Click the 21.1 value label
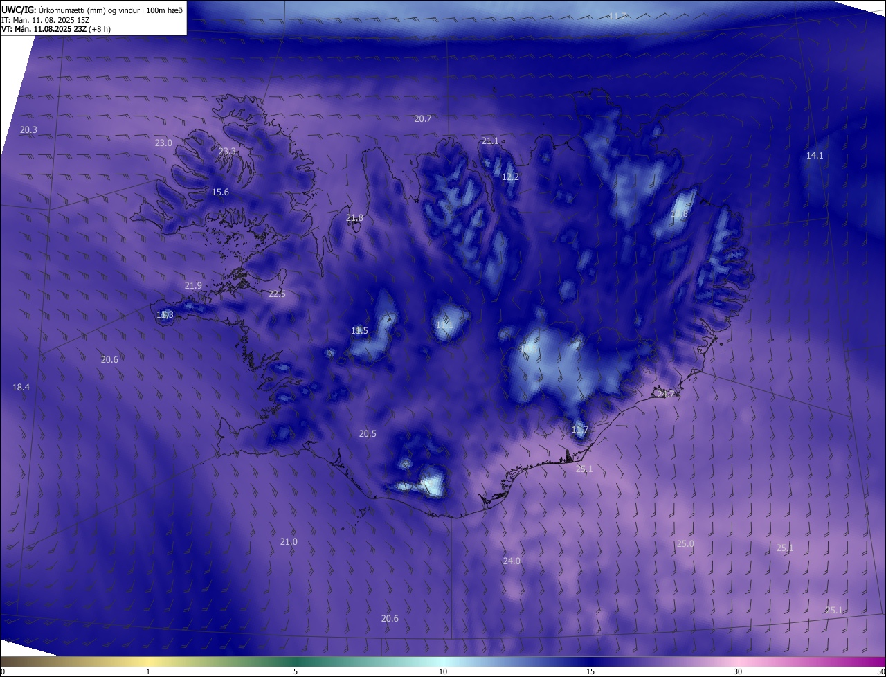886x677 pixels. tap(490, 141)
